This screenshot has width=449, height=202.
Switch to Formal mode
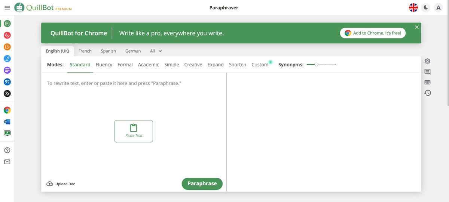(x=125, y=65)
